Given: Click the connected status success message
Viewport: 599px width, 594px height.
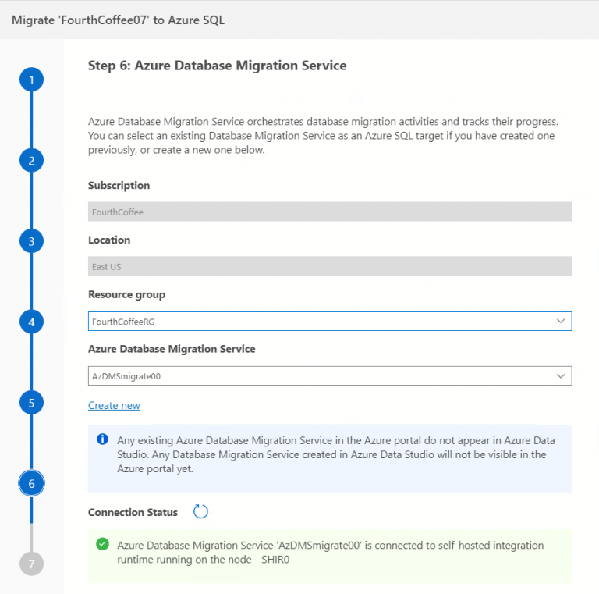Looking at the screenshot, I should coord(331,552).
